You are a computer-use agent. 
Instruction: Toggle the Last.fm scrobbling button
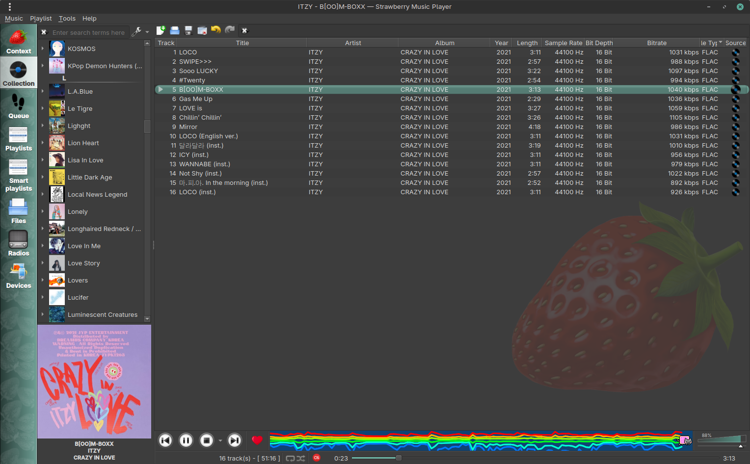(x=317, y=458)
